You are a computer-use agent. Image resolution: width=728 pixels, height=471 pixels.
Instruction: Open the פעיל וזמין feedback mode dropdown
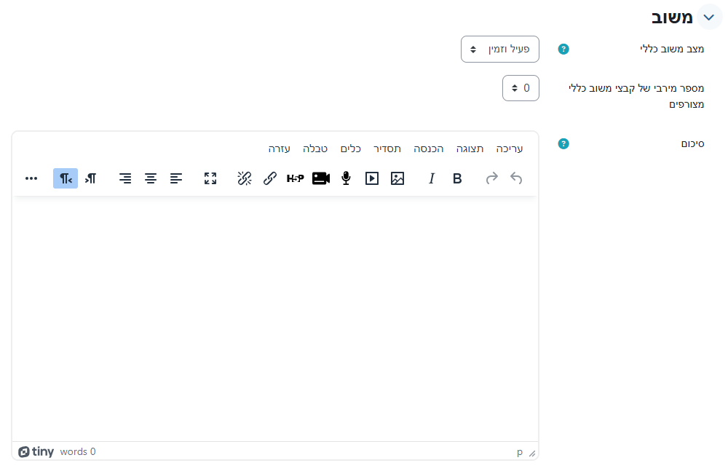(499, 50)
